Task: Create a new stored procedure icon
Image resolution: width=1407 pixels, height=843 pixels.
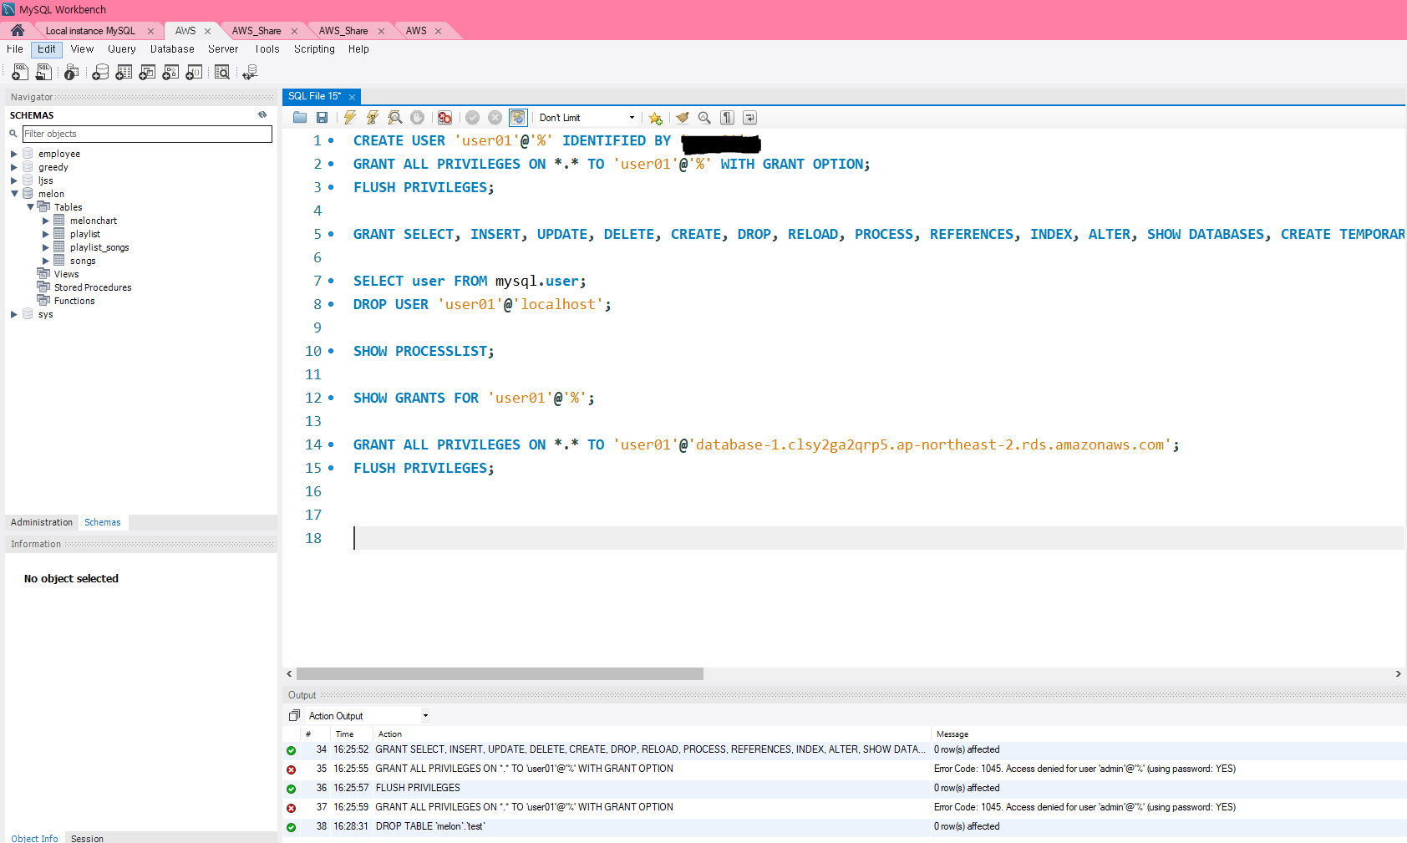Action: coord(170,73)
